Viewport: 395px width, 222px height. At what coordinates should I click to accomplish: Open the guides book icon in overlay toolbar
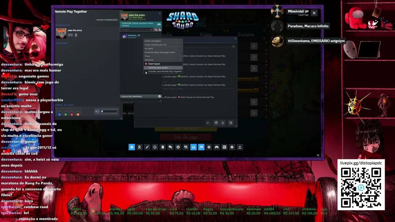pos(163,147)
